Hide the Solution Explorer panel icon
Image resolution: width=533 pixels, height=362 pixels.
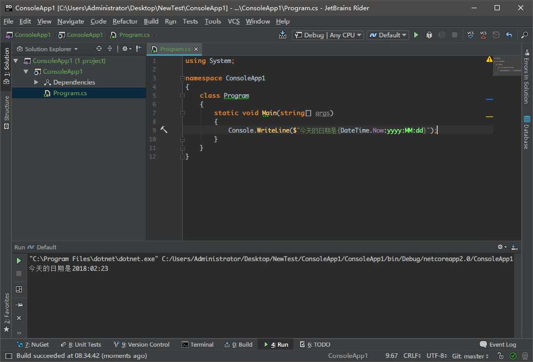(x=139, y=49)
